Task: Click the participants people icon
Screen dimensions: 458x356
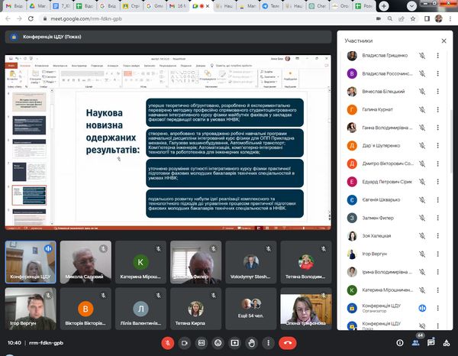Action: (417, 343)
